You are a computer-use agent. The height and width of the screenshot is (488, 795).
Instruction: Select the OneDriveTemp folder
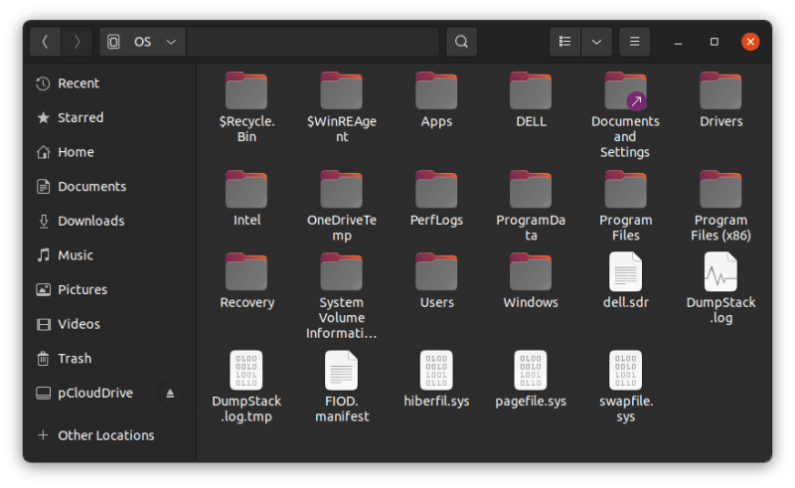pyautogui.click(x=342, y=207)
